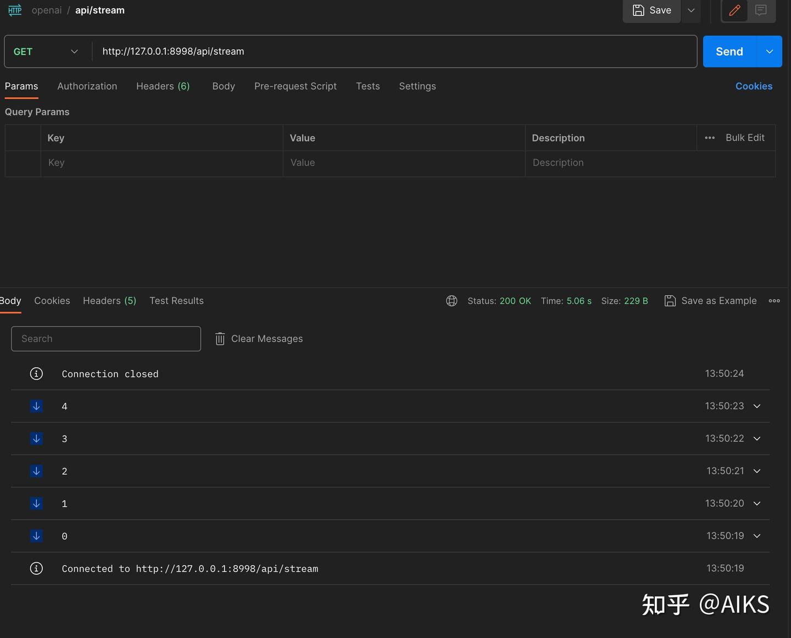Open the comment icon next to edit pencil
This screenshot has width=791, height=638.
tap(761, 10)
